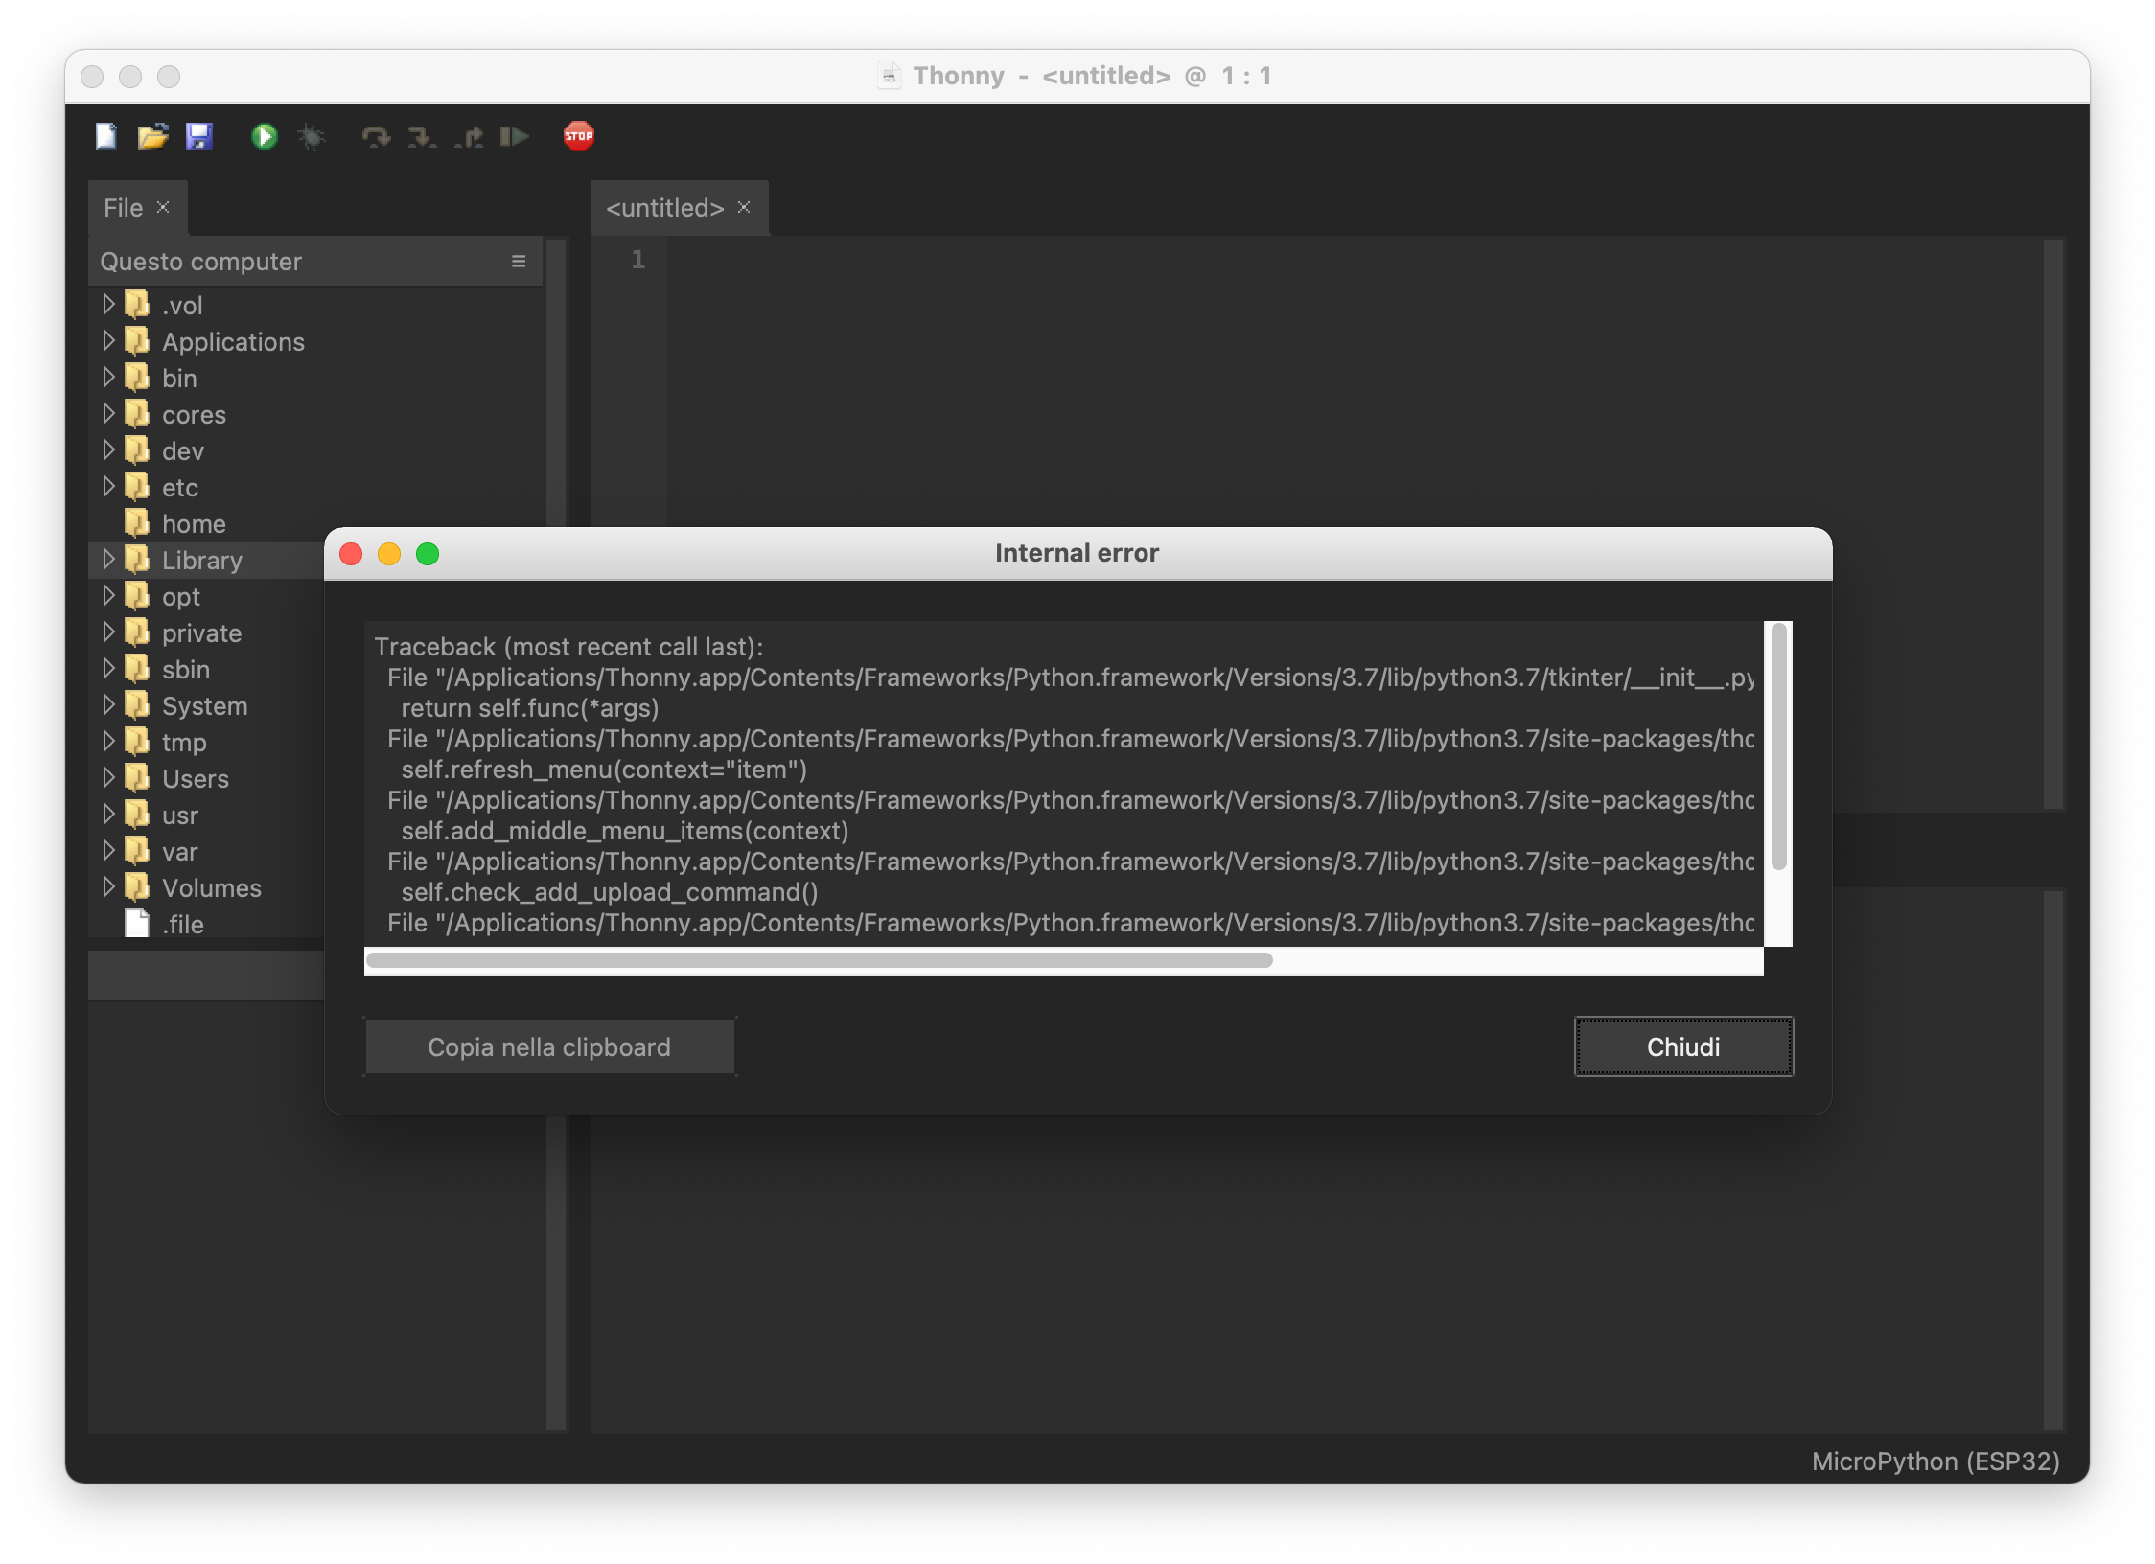Click the Questo computer header label
Screen dimensions: 2155x1564
(200, 261)
